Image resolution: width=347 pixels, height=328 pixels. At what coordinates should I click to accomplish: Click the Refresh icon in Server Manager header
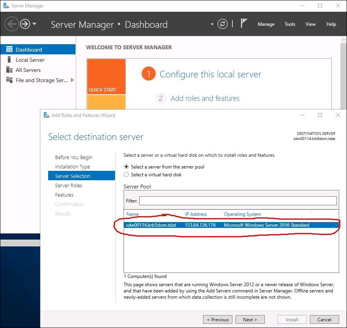pos(223,24)
